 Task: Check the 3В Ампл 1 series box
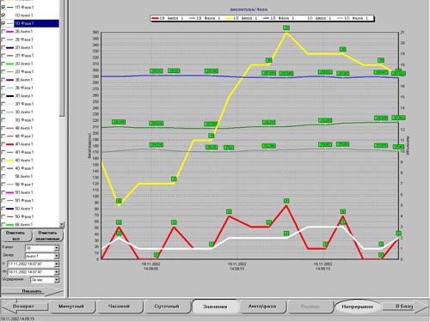click(3, 80)
